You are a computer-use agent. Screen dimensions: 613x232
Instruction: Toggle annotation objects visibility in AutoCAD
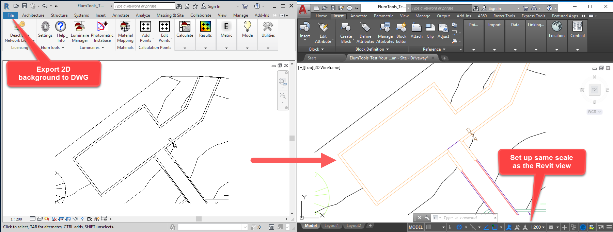click(509, 227)
